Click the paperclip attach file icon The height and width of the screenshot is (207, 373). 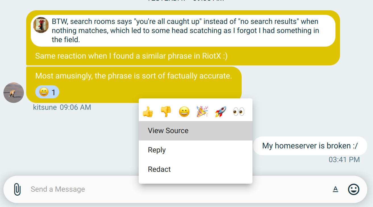click(x=17, y=189)
